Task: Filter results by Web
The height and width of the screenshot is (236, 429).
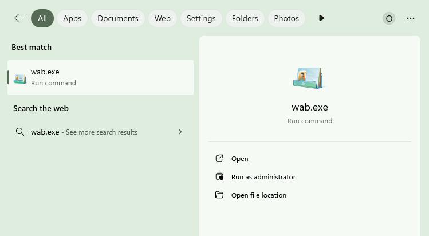Action: [x=163, y=18]
